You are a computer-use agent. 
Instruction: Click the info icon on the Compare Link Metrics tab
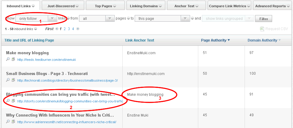point(249,6)
